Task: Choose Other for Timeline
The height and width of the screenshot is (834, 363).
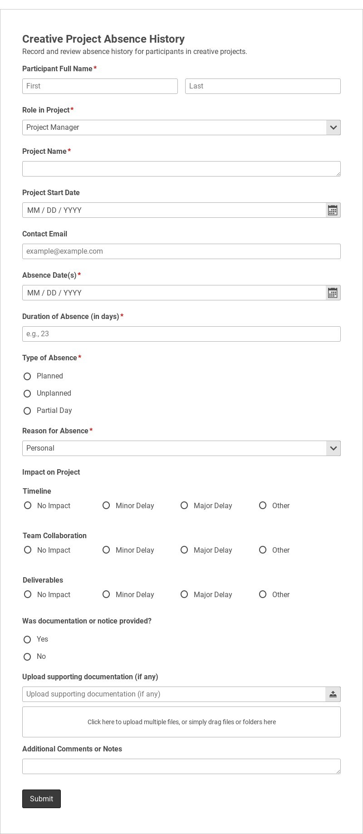Action: (x=263, y=505)
